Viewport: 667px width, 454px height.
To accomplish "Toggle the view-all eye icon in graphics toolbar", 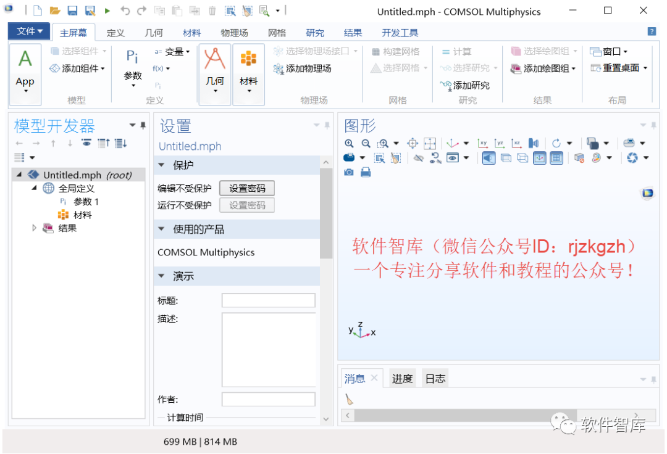I will 453,158.
